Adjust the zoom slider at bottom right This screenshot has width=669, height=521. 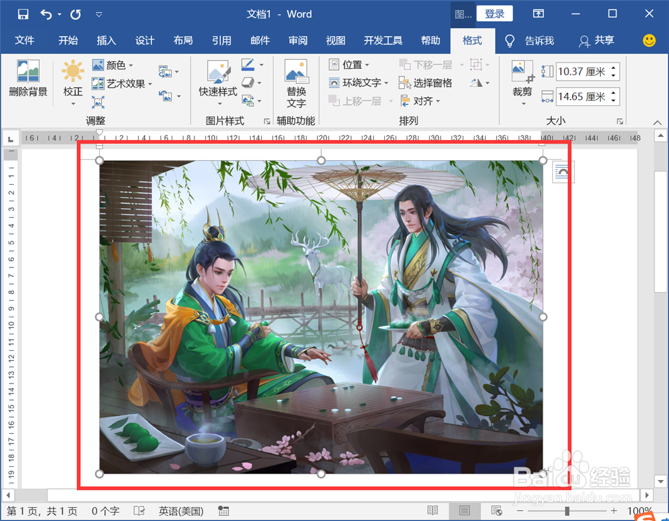566,511
